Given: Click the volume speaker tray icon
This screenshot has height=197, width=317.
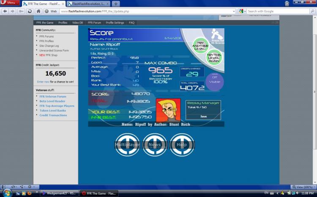Looking at the screenshot, I should pyautogui.click(x=298, y=193).
